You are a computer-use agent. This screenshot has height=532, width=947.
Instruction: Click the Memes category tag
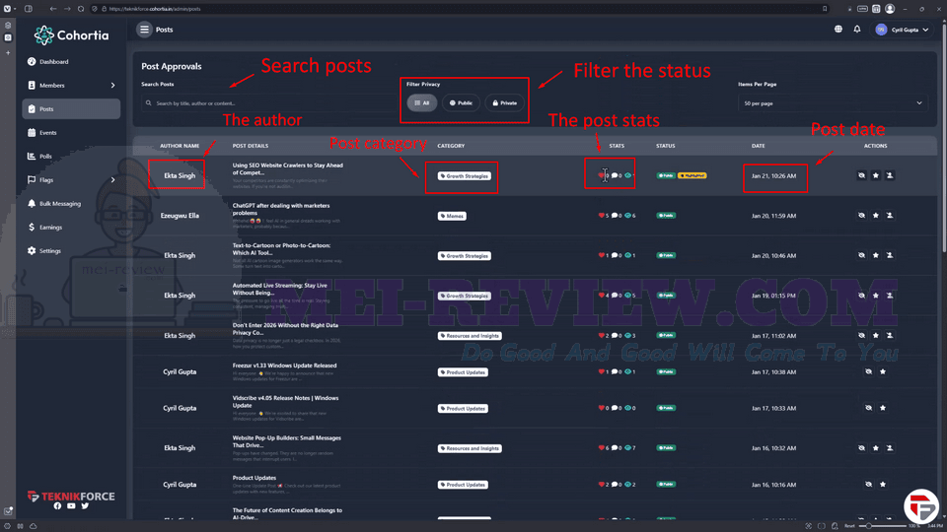[x=452, y=216]
